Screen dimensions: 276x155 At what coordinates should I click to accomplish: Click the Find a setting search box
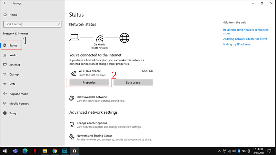[32, 24]
